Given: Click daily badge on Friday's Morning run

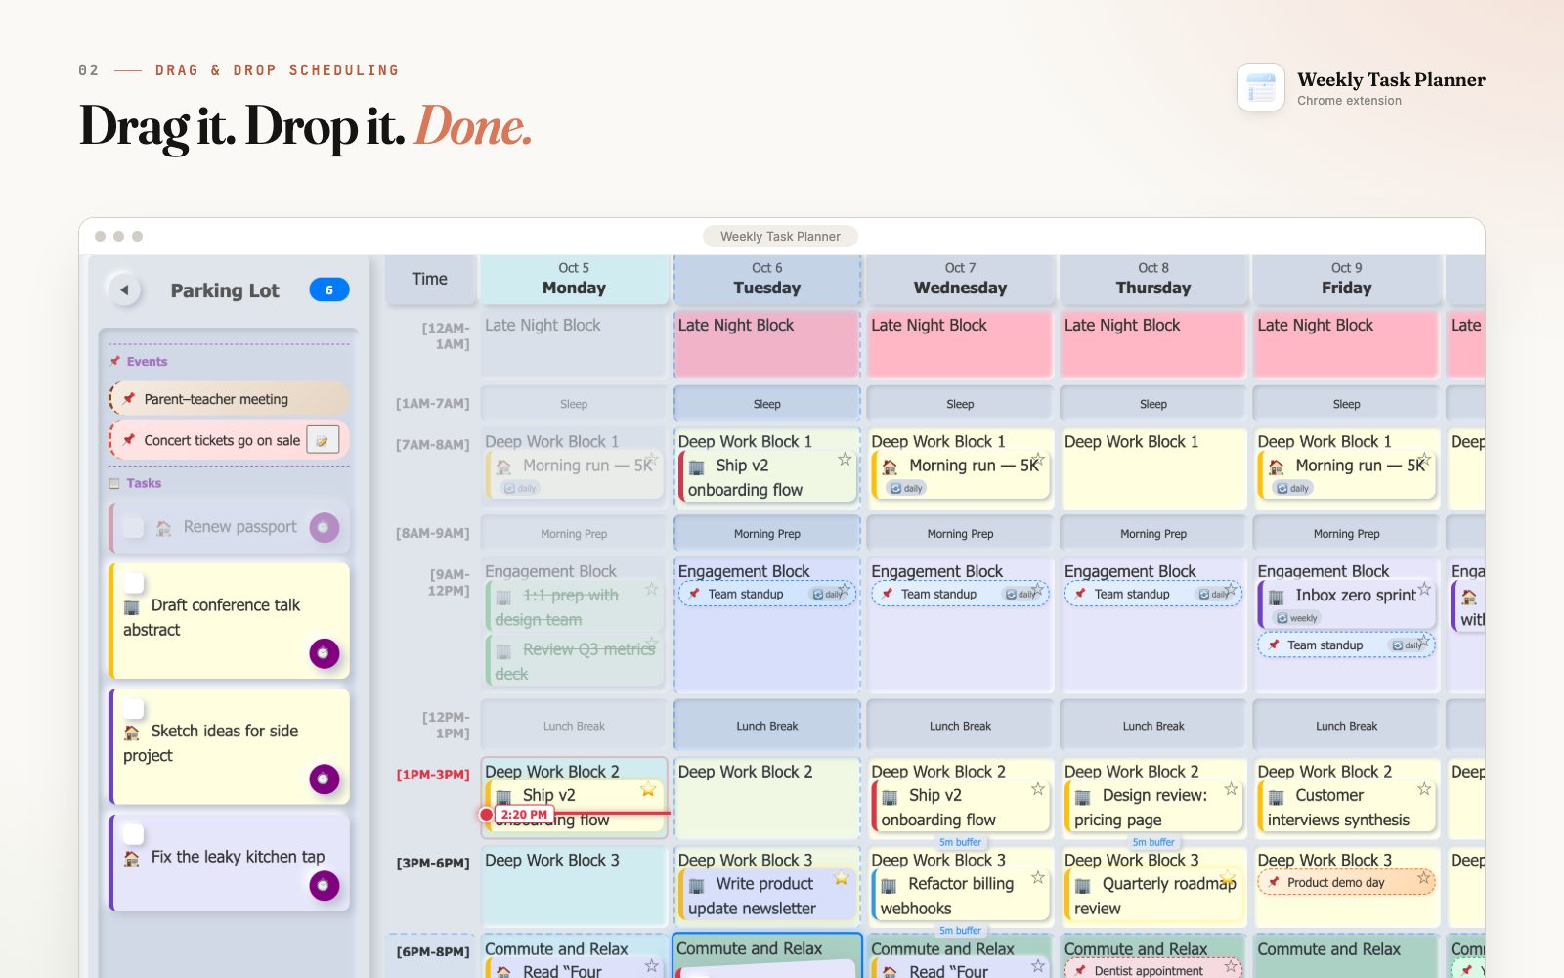Looking at the screenshot, I should (x=1293, y=488).
